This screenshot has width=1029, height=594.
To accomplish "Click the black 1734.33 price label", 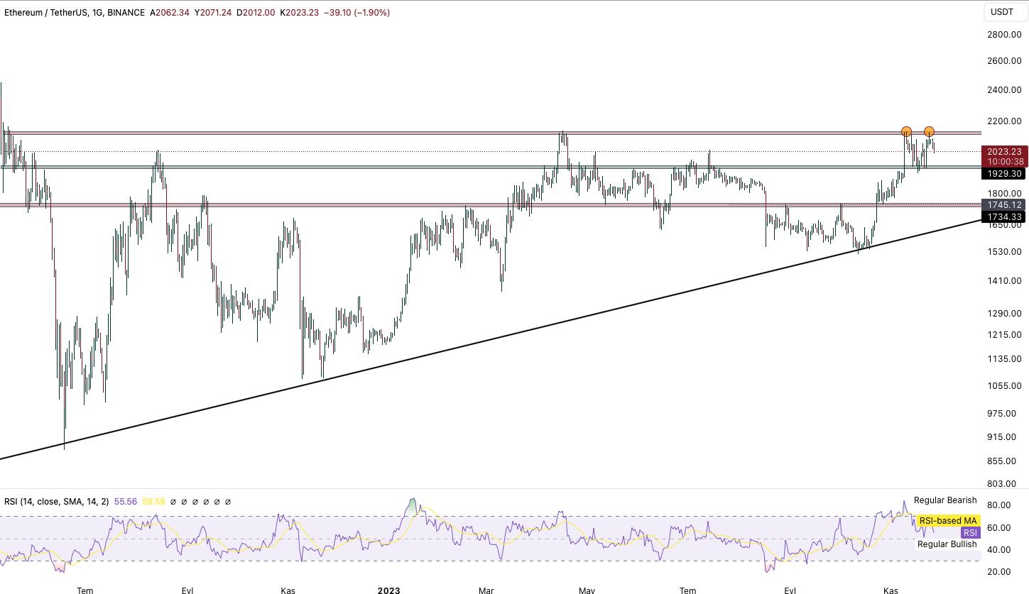I will click(x=1004, y=217).
